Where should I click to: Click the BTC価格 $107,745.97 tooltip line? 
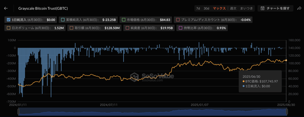pyautogui.click(x=260, y=81)
